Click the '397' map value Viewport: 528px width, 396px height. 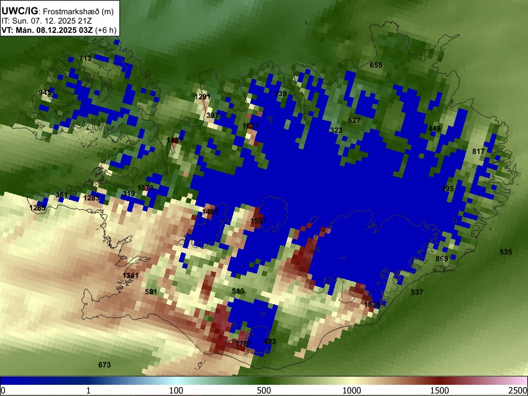(212, 115)
